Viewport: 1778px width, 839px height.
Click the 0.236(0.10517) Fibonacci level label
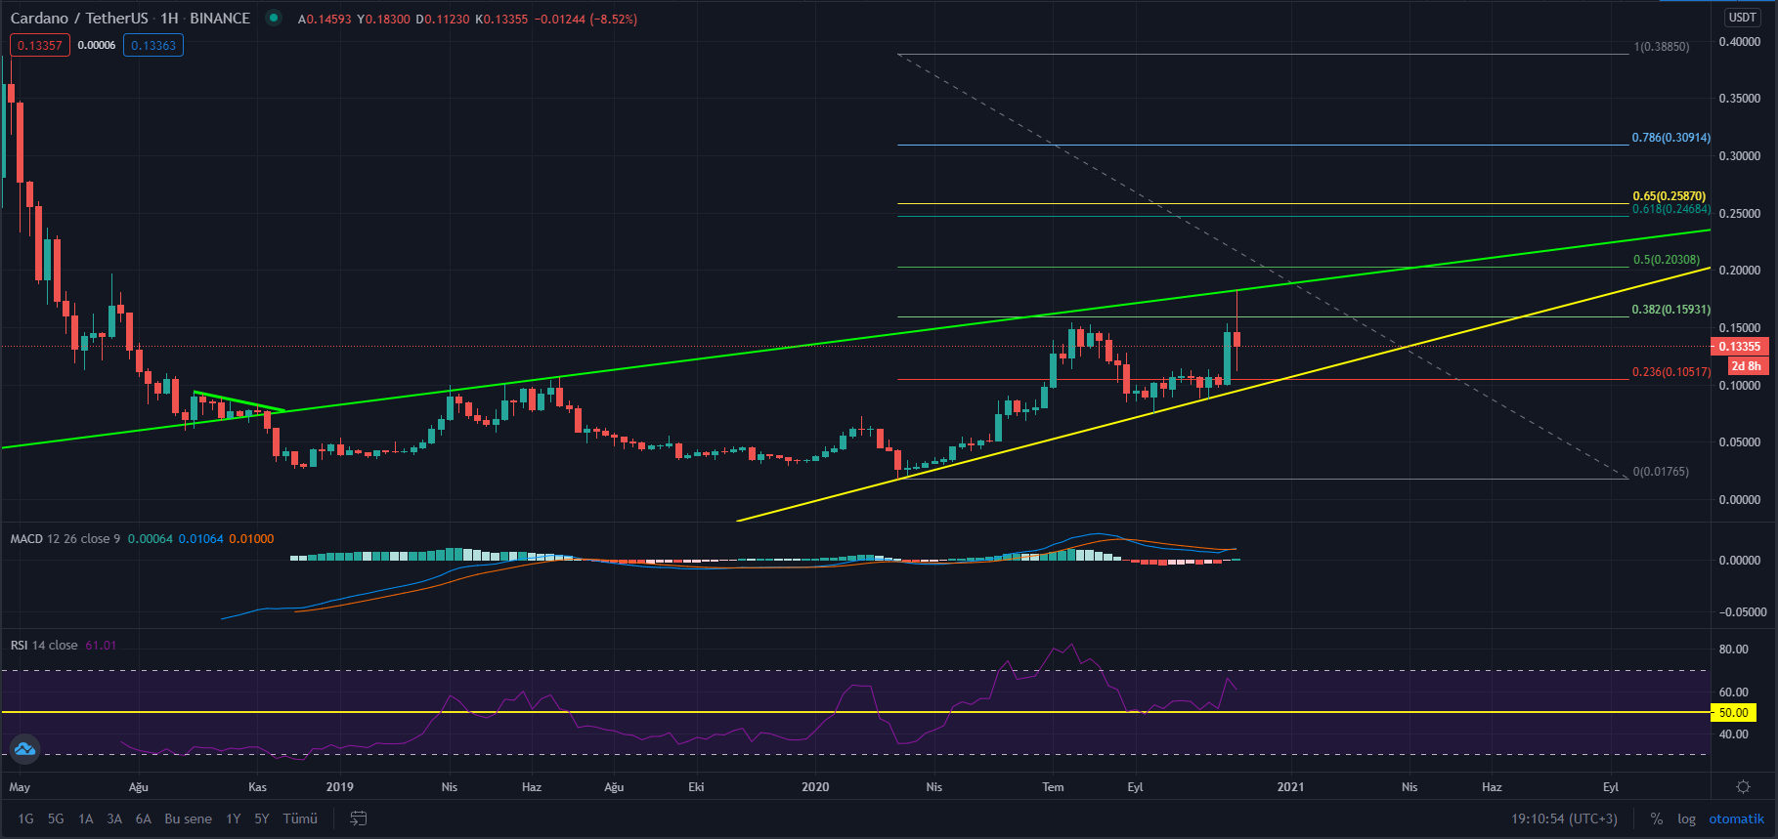pos(1671,372)
